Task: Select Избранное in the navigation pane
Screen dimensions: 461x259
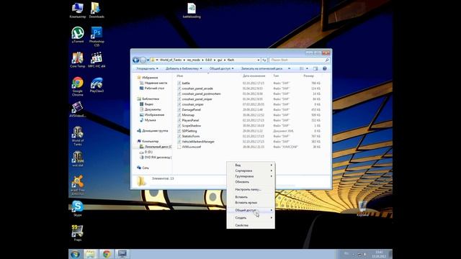Action: point(150,78)
